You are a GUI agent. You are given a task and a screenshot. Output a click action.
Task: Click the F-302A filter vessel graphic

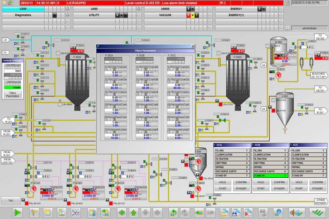(x=78, y=80)
